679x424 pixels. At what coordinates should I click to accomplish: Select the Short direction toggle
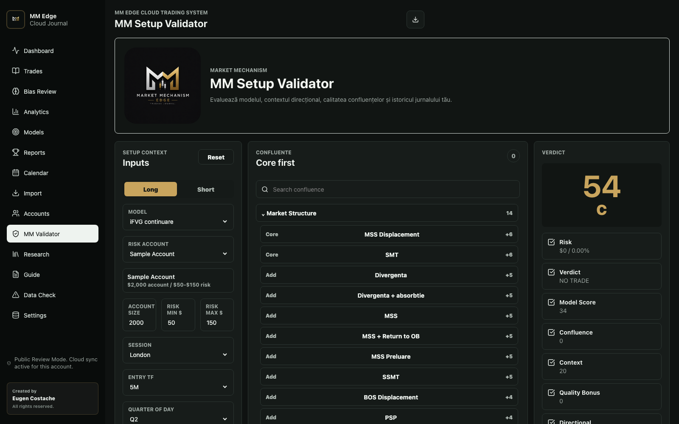click(x=206, y=189)
